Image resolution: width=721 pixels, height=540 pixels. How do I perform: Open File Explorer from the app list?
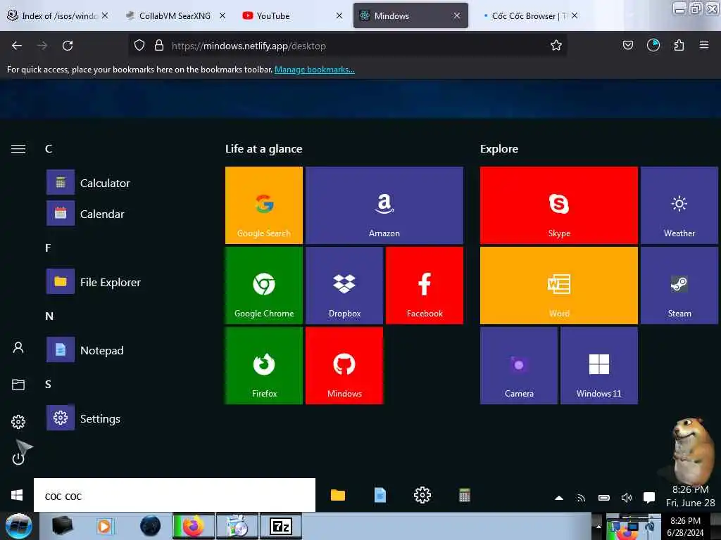pos(94,281)
